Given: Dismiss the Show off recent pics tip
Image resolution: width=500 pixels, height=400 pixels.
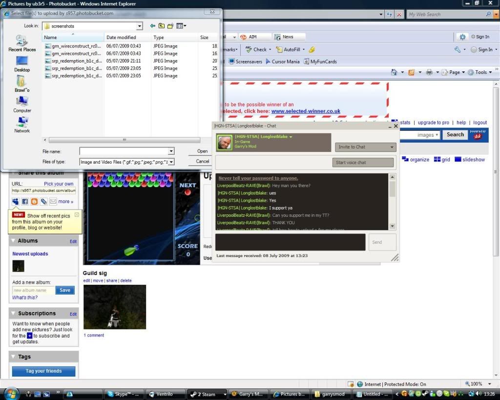Looking at the screenshot, I should pos(77,215).
